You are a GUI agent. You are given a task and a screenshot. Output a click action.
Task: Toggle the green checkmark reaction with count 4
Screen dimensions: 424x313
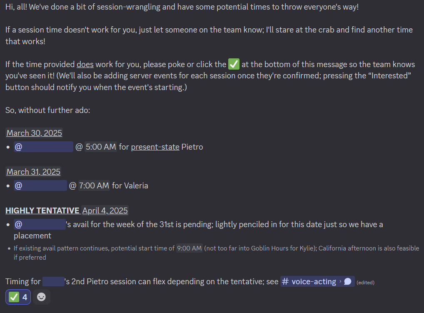coord(18,297)
